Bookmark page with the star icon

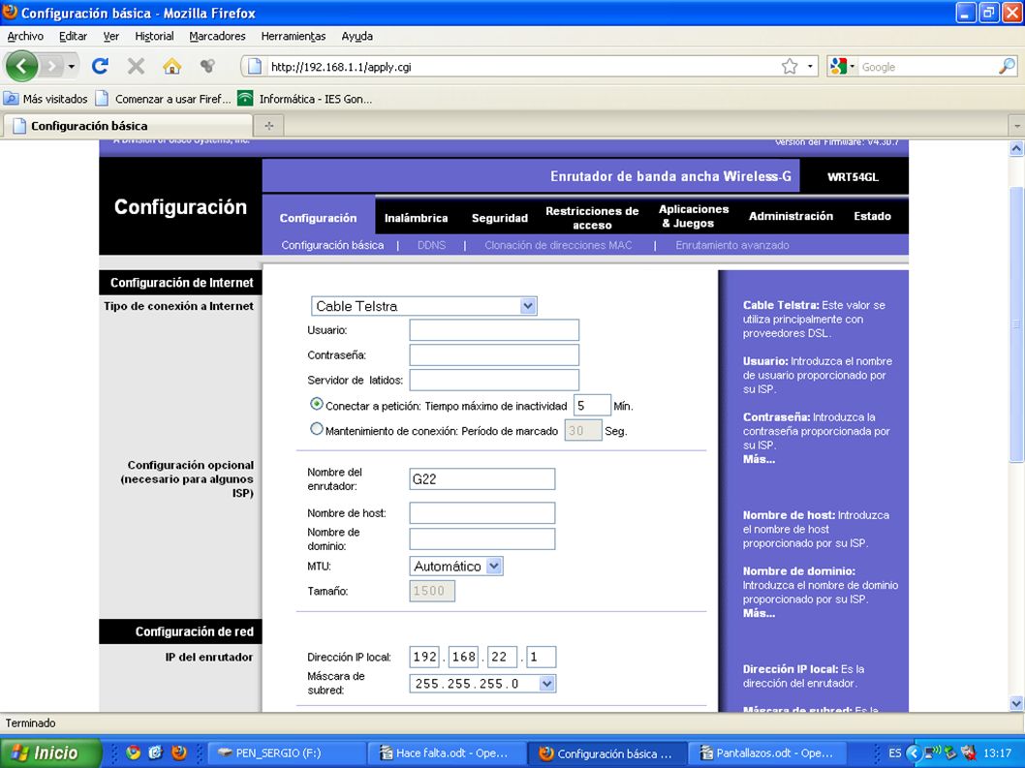790,67
